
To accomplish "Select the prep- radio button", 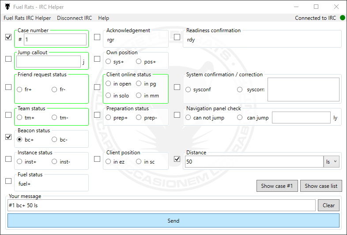I will click(x=139, y=117).
